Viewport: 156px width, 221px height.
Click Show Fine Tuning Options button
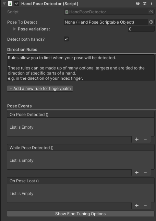pos(81,214)
